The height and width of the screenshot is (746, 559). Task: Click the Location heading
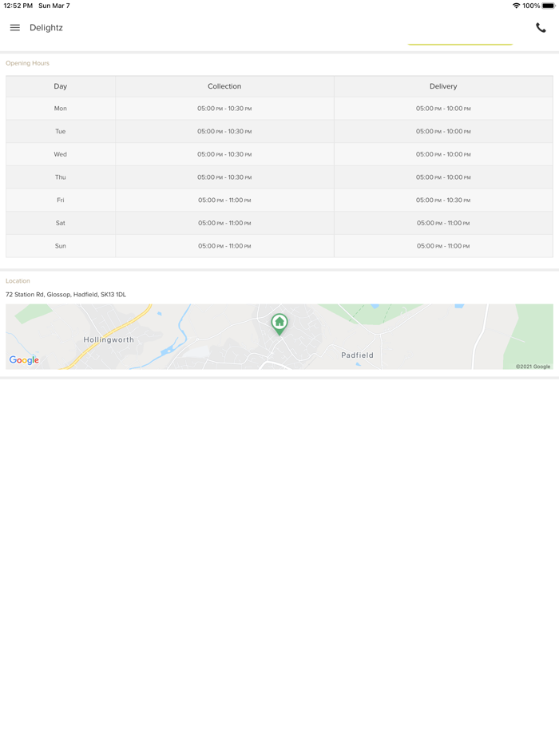(x=18, y=281)
